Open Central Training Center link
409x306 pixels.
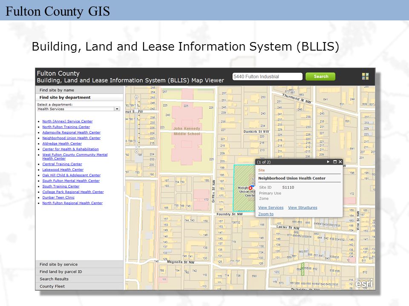(x=62, y=164)
